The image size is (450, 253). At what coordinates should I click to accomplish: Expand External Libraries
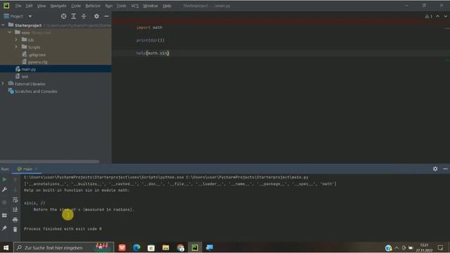[x=3, y=84]
